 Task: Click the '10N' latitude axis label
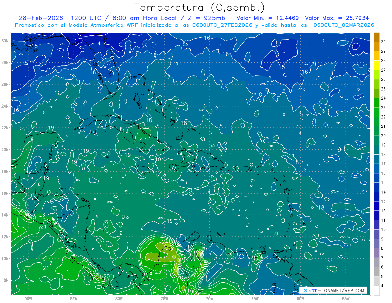(5, 259)
